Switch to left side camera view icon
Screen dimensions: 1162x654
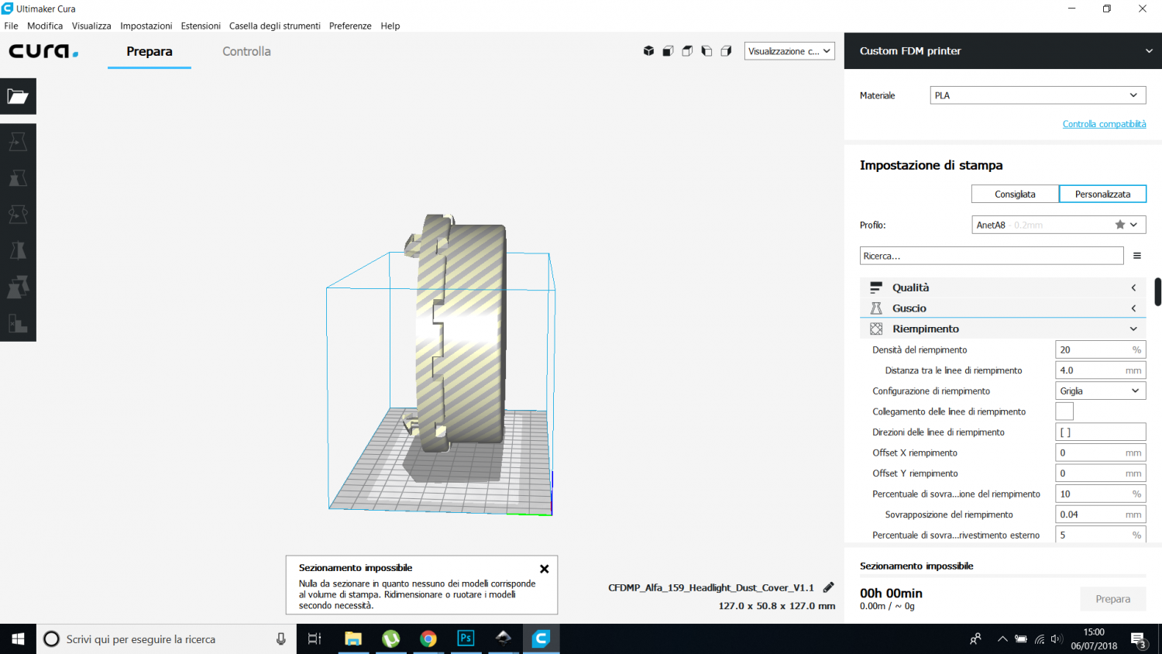click(706, 51)
